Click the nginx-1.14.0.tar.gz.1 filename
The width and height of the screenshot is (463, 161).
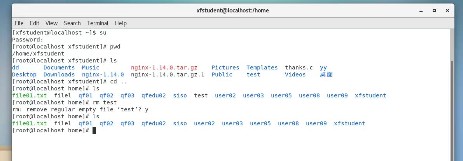pos(168,74)
